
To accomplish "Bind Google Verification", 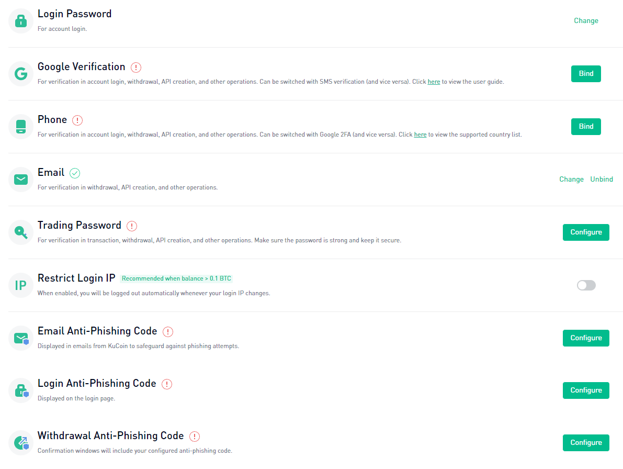I will 586,73.
